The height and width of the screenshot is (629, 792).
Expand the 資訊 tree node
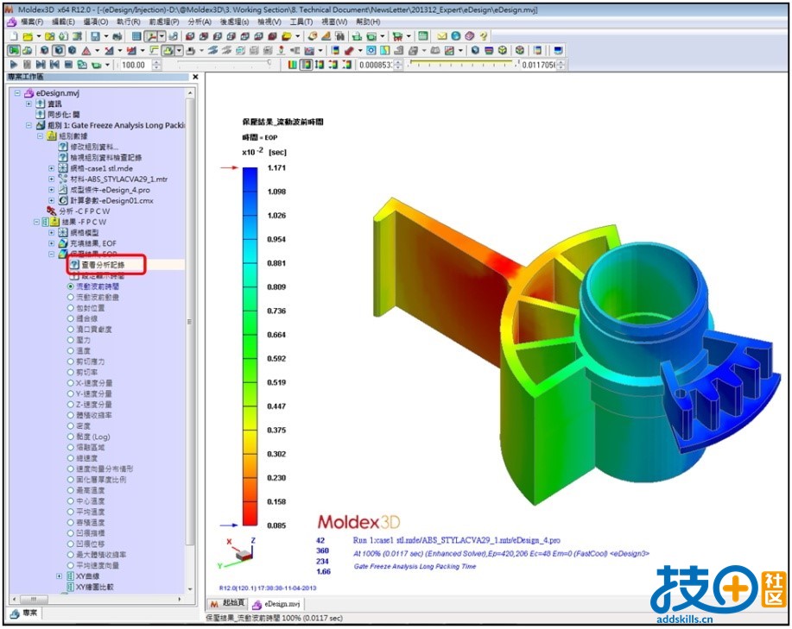tap(29, 104)
